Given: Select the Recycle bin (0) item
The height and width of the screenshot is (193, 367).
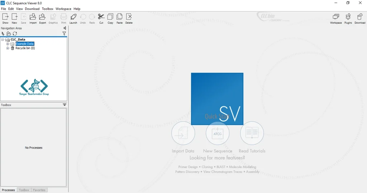Looking at the screenshot, I should pos(25,48).
